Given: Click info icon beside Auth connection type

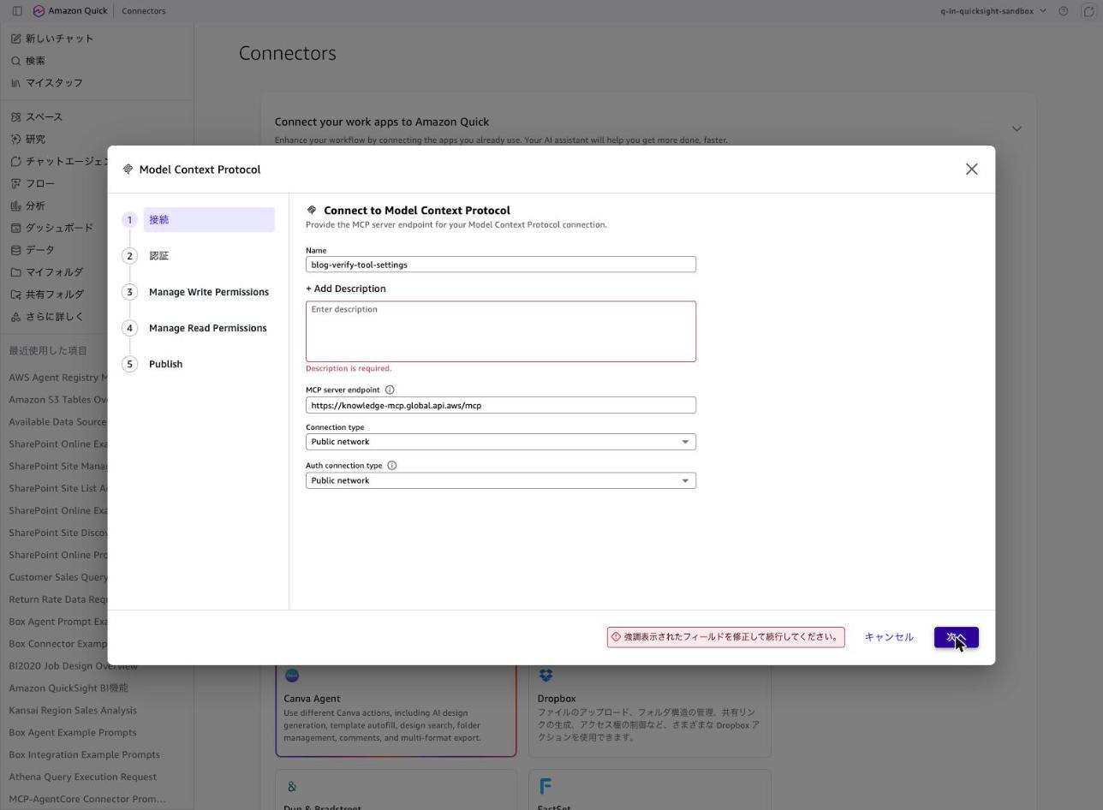Looking at the screenshot, I should pyautogui.click(x=392, y=466).
